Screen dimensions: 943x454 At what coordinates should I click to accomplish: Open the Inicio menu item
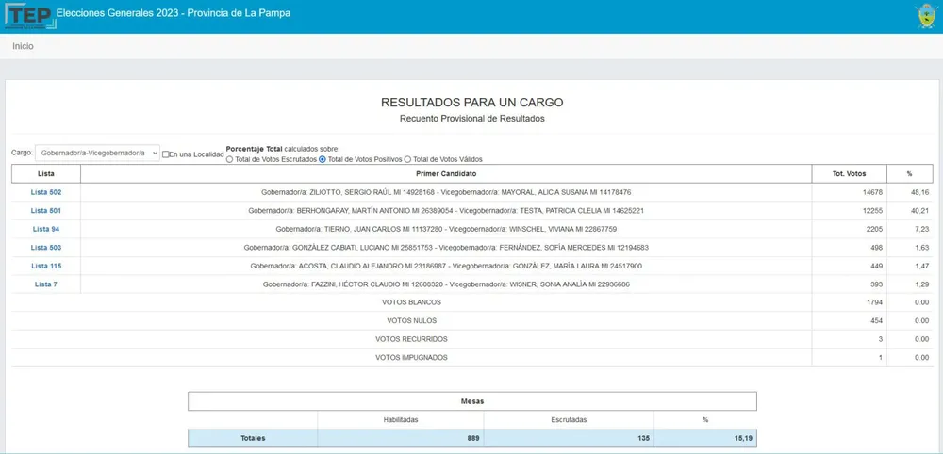[x=23, y=46]
